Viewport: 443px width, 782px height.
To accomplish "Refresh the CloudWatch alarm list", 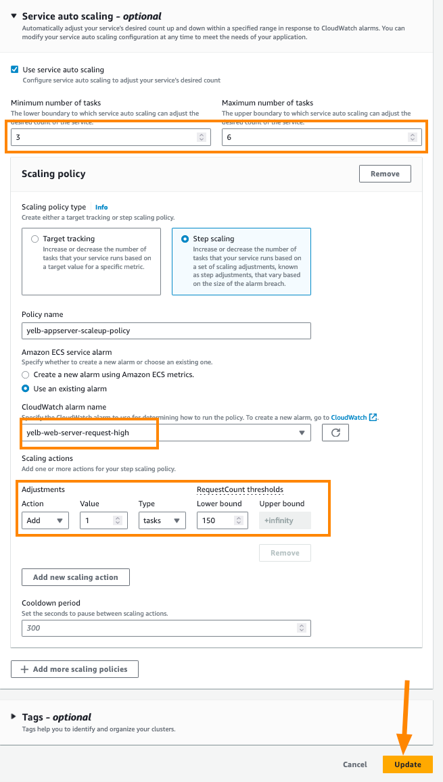I will coord(335,432).
